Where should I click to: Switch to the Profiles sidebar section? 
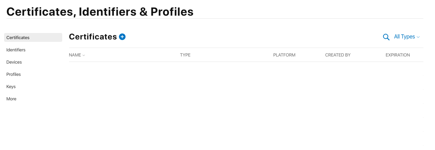(x=14, y=74)
